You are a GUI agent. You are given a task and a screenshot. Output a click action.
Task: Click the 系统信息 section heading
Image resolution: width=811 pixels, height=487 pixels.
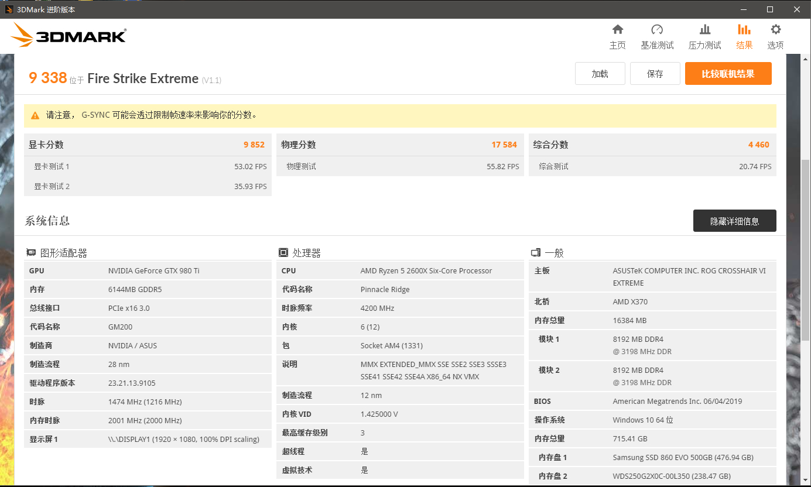[x=47, y=221]
